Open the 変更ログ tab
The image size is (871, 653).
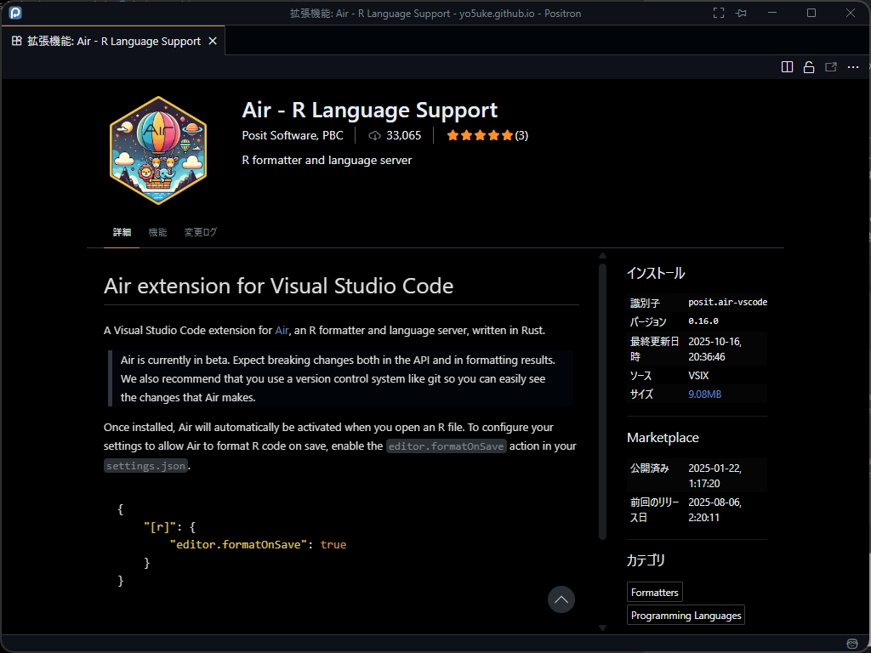click(x=201, y=232)
